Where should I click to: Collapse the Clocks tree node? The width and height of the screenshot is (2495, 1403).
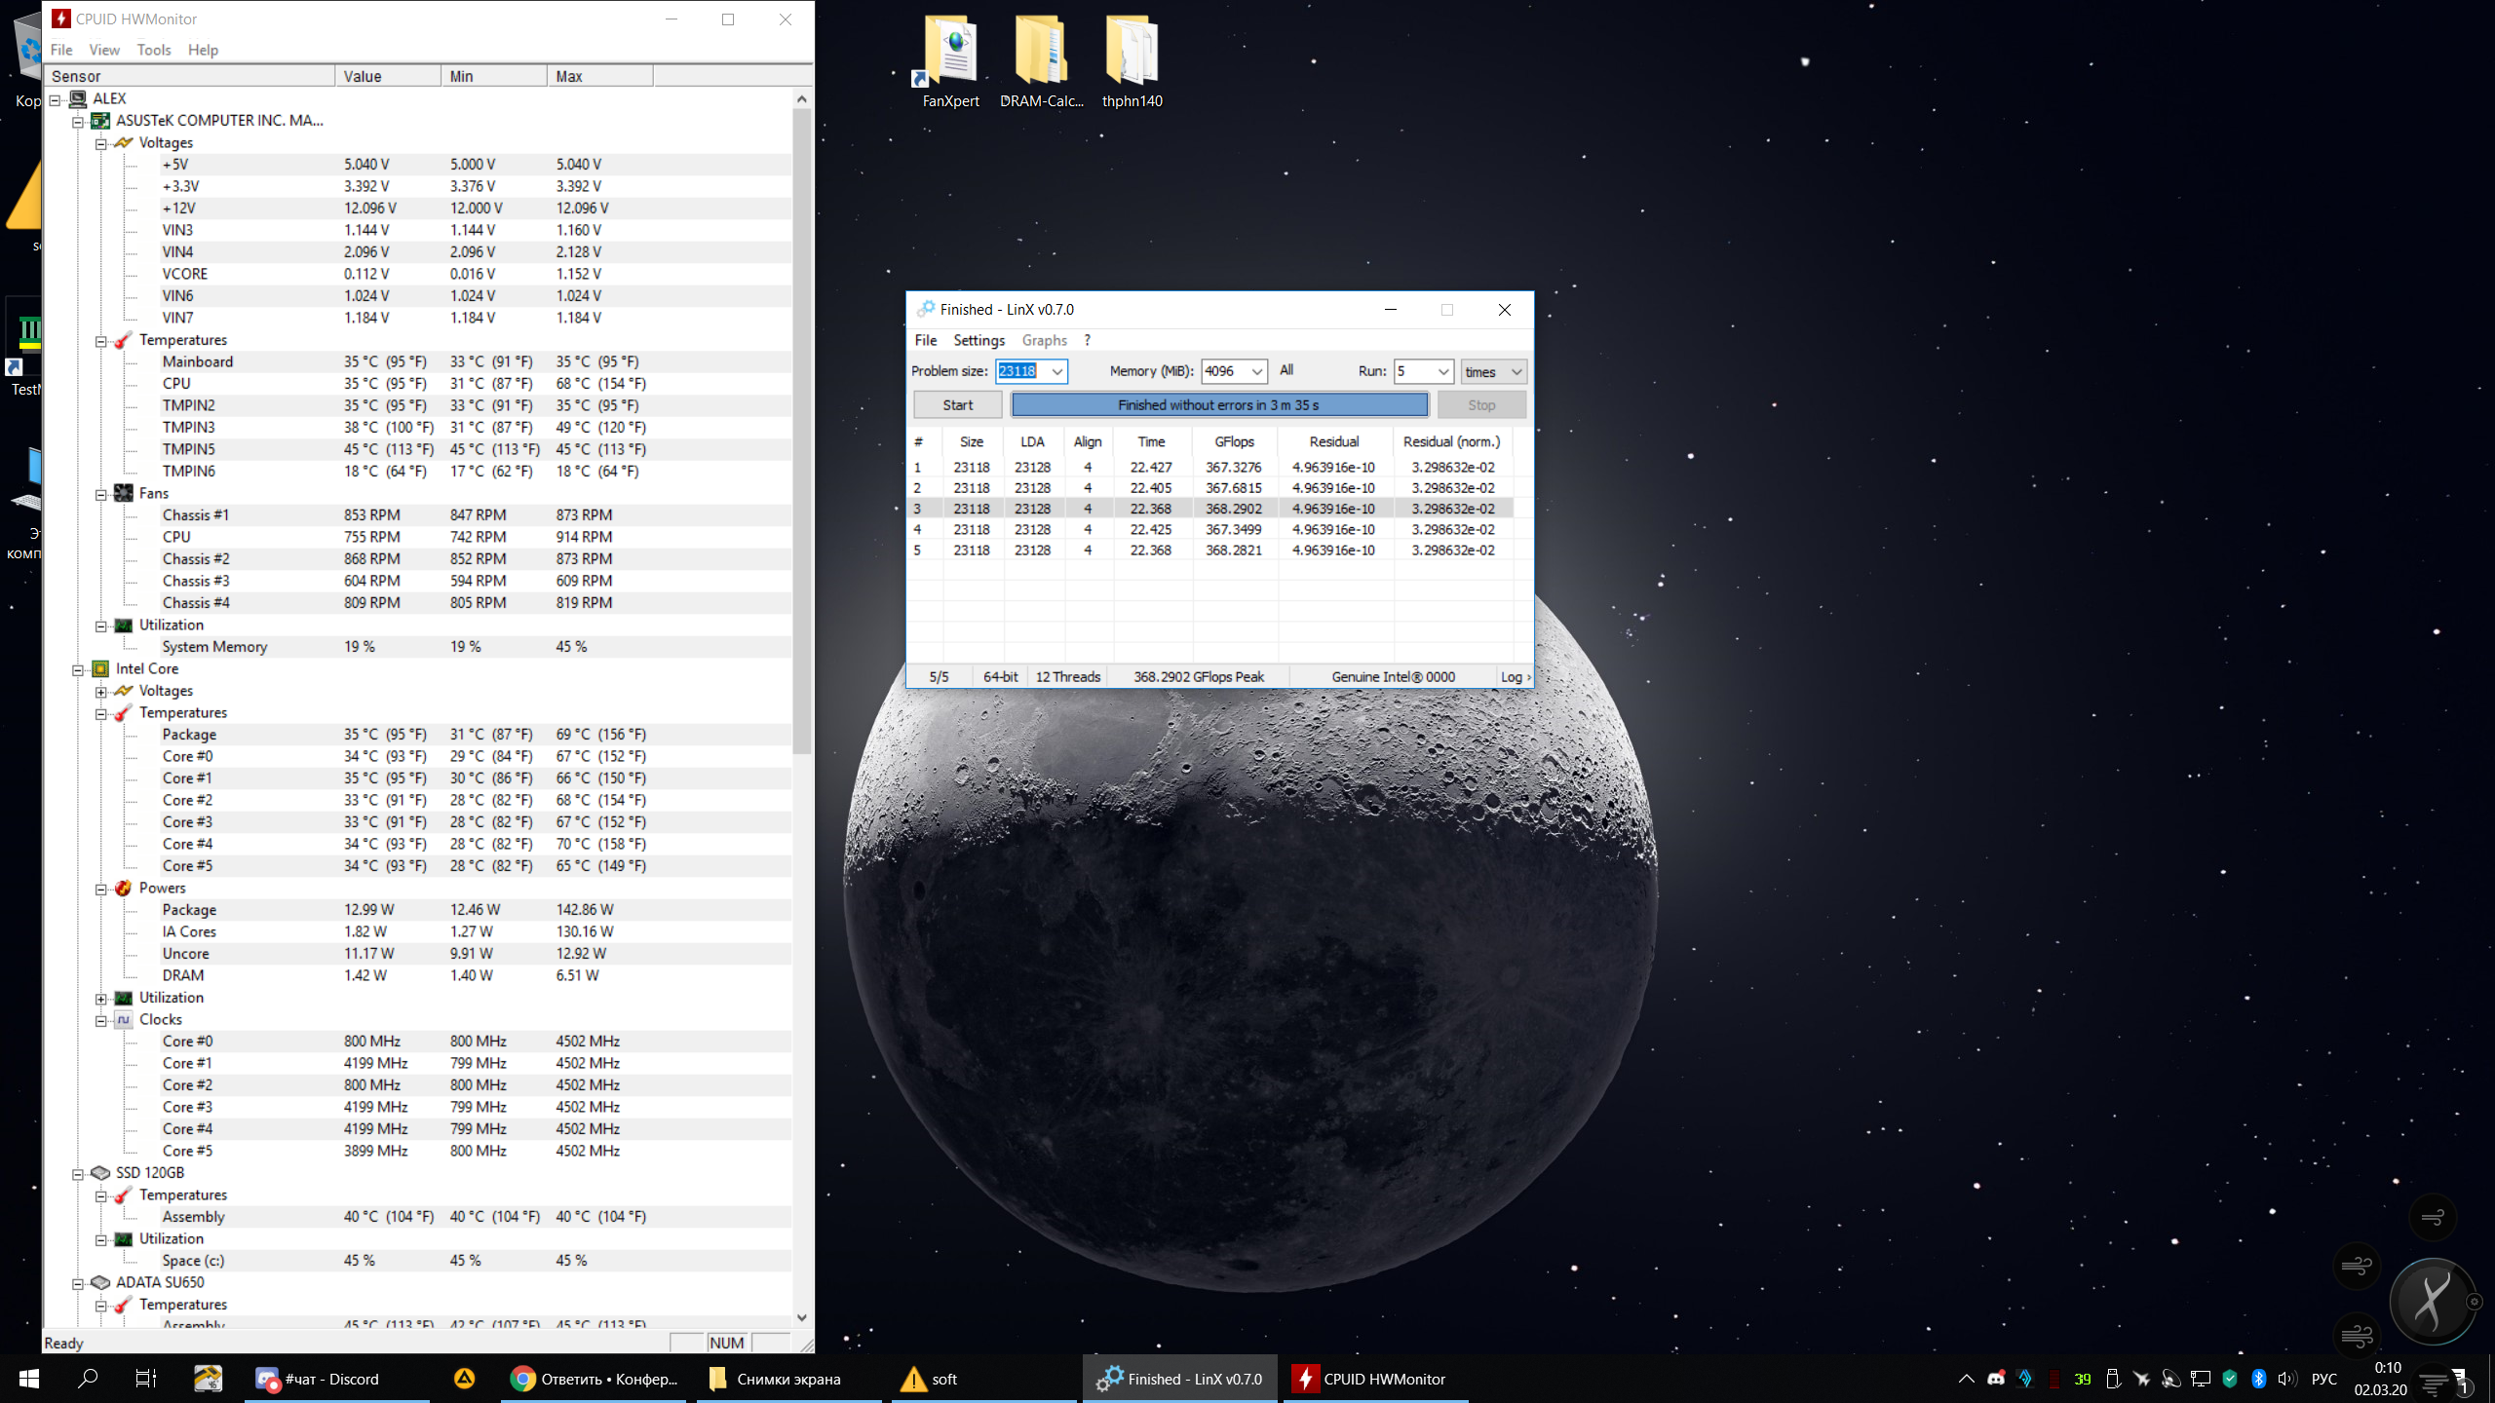pyautogui.click(x=101, y=1021)
